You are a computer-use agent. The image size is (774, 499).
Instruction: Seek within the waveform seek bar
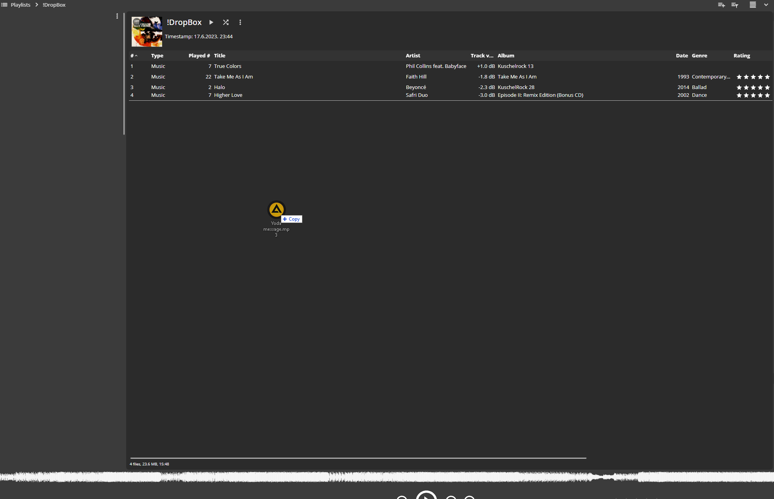tap(387, 476)
